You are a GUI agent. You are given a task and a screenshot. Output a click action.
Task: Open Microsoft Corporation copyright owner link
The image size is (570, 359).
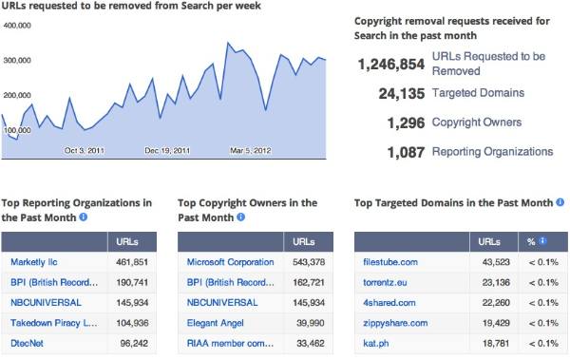point(230,262)
